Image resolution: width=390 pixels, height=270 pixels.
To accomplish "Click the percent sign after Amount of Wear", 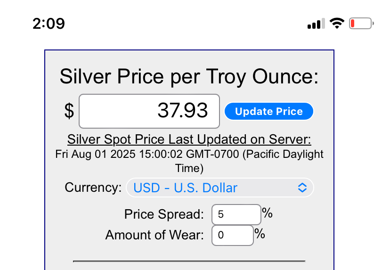I will (260, 234).
